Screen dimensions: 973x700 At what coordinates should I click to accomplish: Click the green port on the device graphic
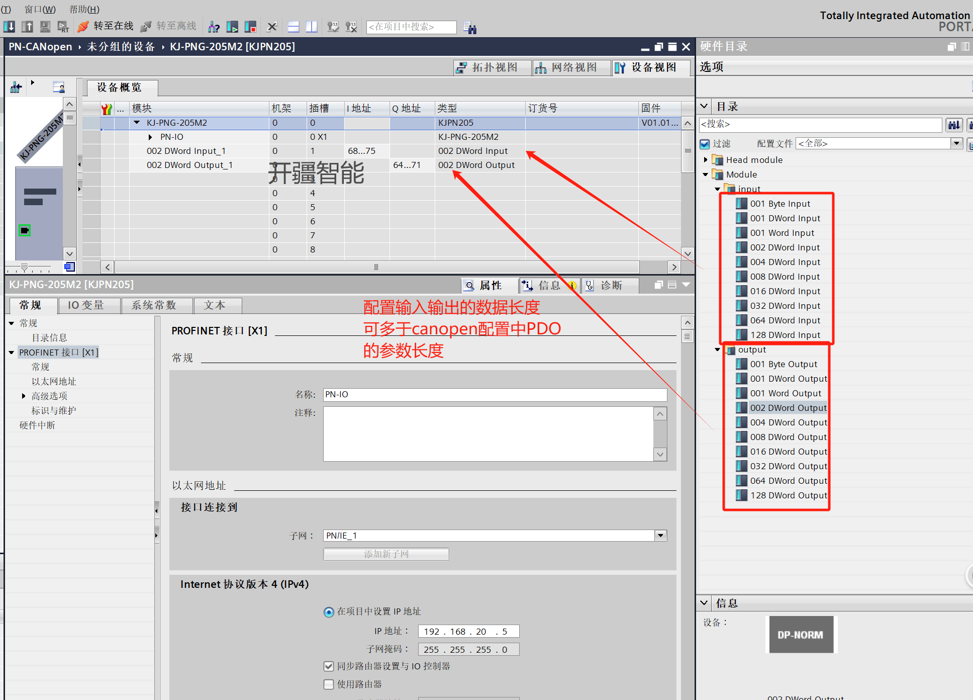click(25, 230)
